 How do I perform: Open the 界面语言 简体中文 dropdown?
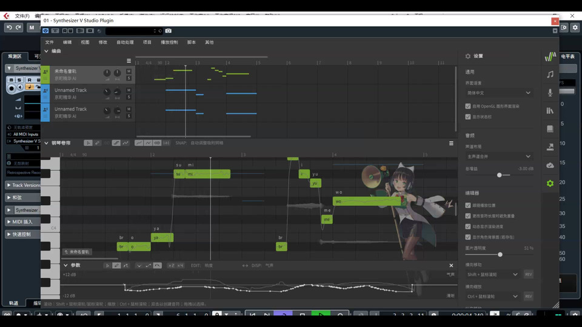pos(498,93)
